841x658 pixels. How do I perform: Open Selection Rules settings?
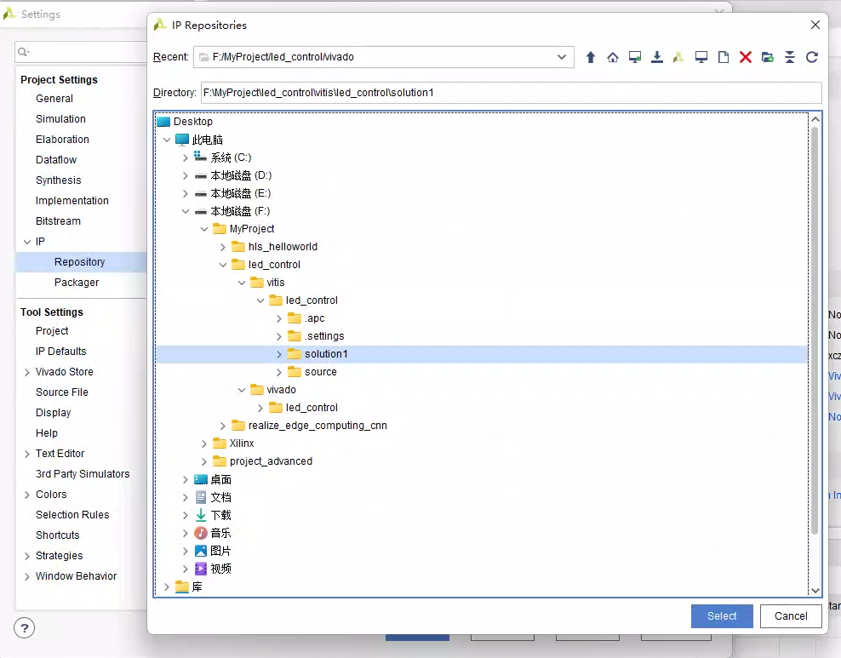72,515
